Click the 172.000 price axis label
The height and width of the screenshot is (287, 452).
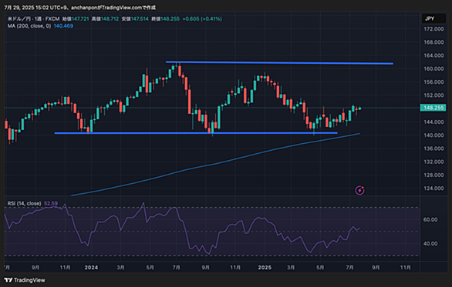pyautogui.click(x=433, y=29)
